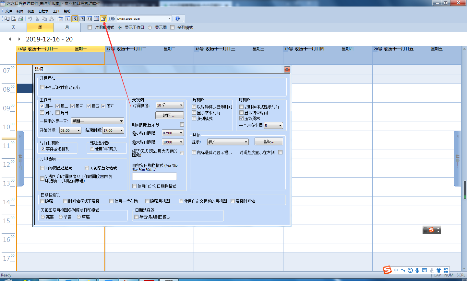Click the go-to-today calendar toolbar icon
The width and height of the screenshot is (467, 281).
pos(61,19)
